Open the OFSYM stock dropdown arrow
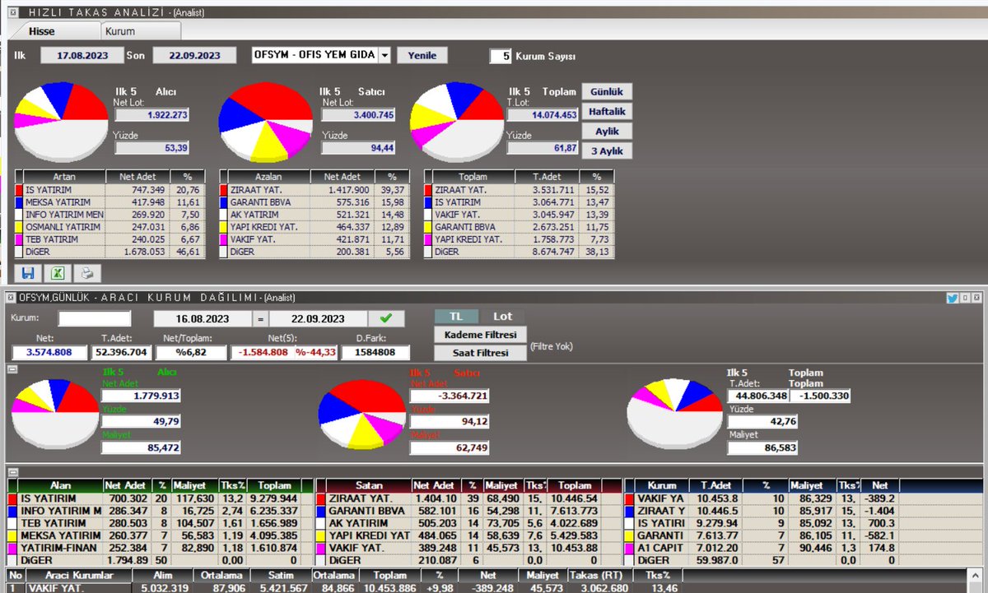This screenshot has height=593, width=988. [384, 55]
